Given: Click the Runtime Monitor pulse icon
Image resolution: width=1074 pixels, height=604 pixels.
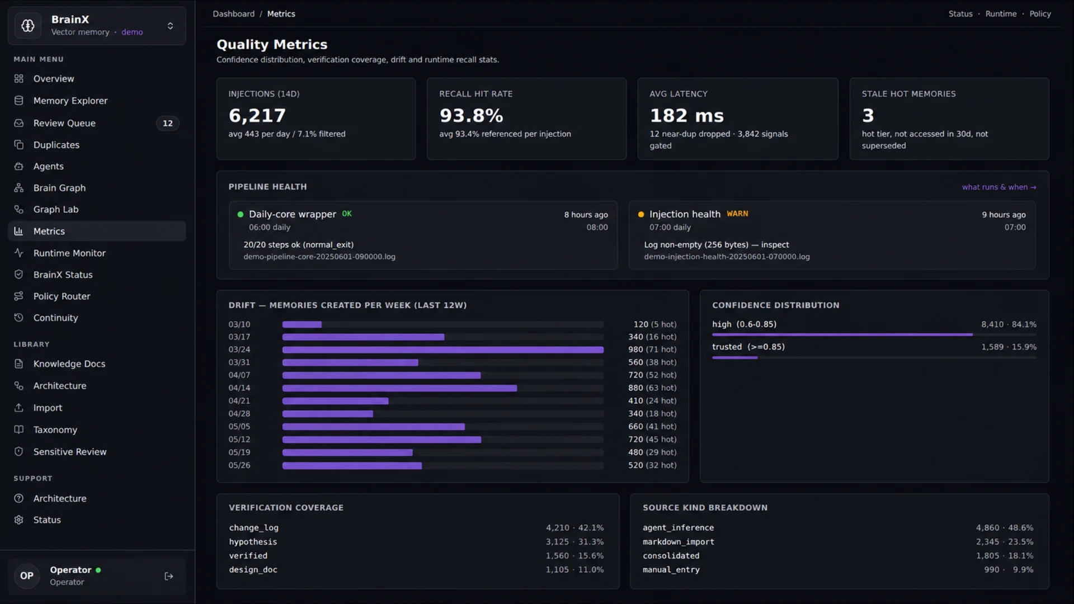Looking at the screenshot, I should click(x=19, y=253).
